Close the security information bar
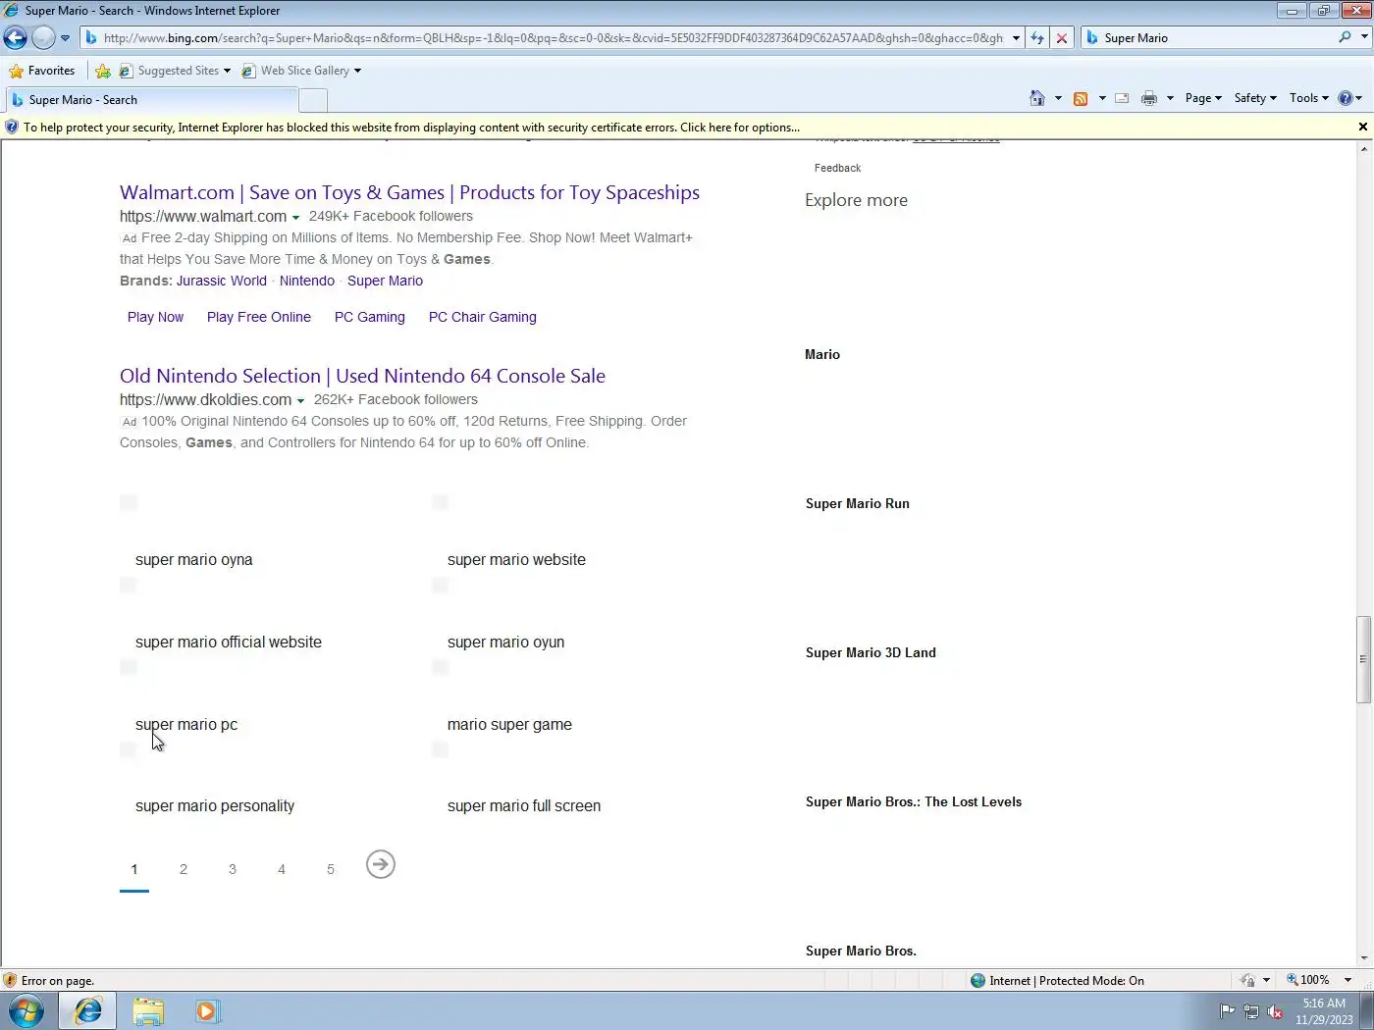 coord(1362,127)
